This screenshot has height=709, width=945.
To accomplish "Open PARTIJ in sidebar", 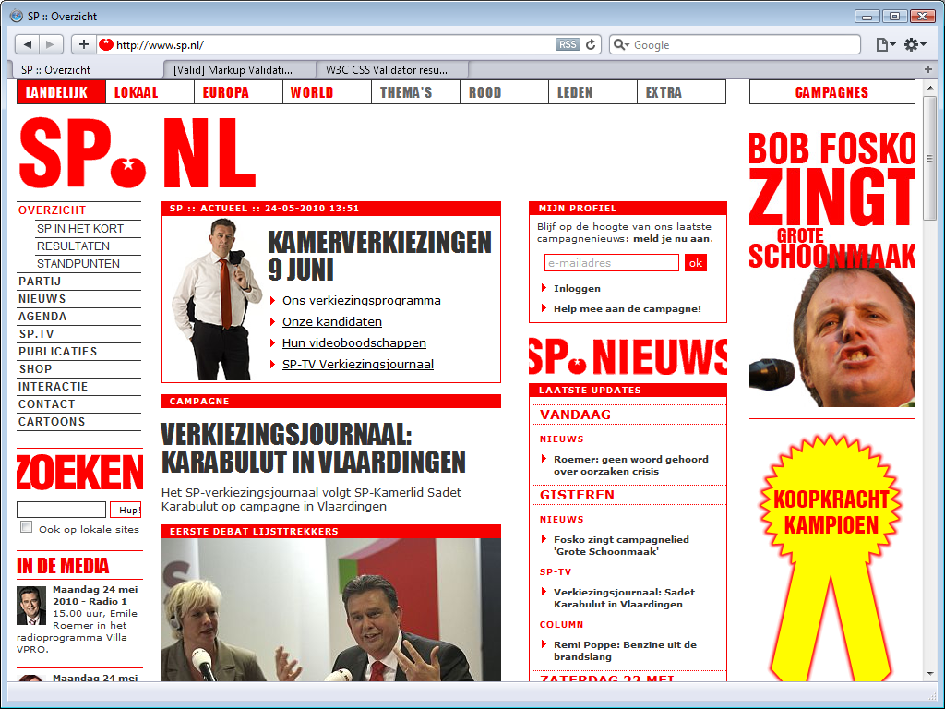I will tap(40, 282).
